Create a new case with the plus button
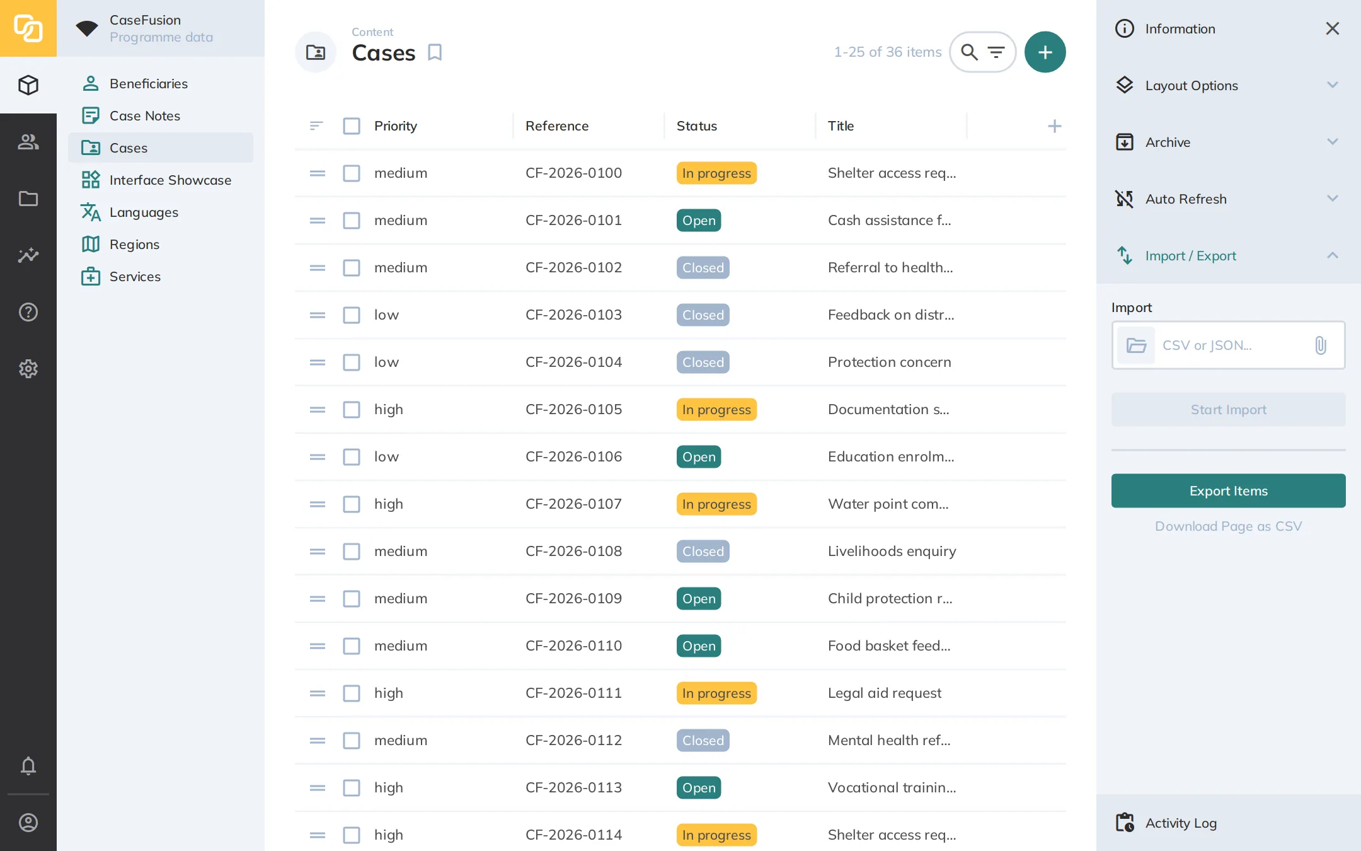Screen dimensions: 1361x851 [1045, 52]
